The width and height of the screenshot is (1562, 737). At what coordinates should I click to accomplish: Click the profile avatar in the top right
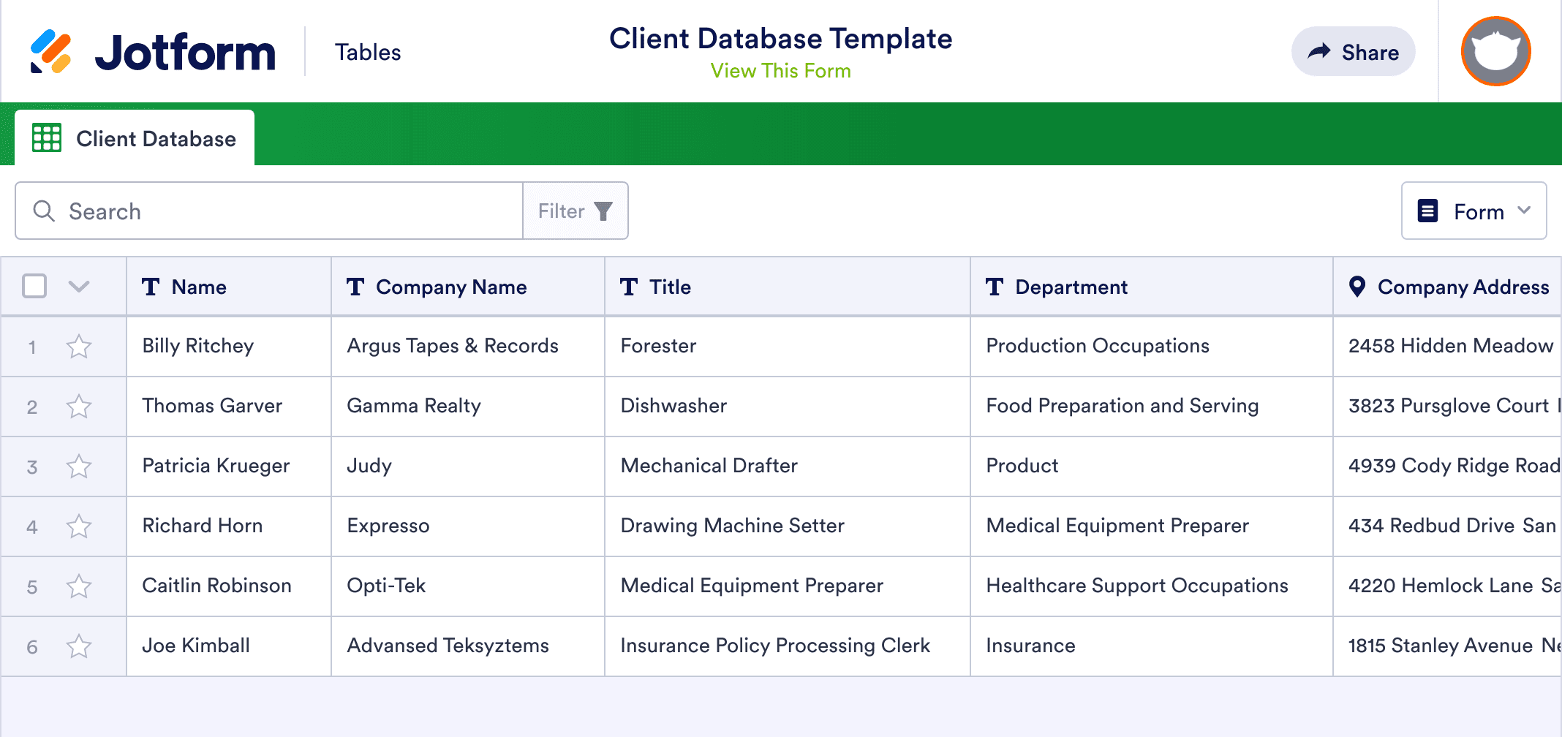tap(1495, 51)
